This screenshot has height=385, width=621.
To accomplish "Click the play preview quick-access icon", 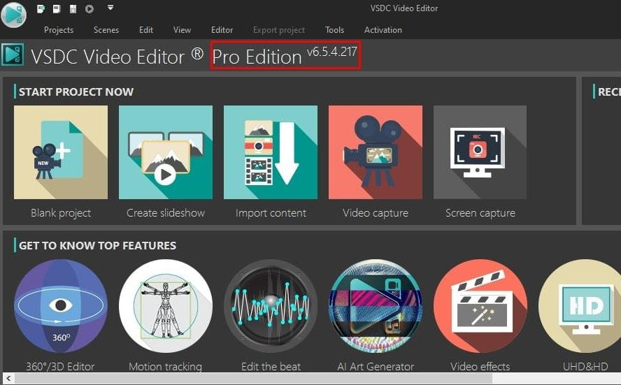I will (90, 8).
